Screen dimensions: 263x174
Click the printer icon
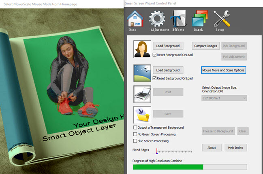coord(142,94)
